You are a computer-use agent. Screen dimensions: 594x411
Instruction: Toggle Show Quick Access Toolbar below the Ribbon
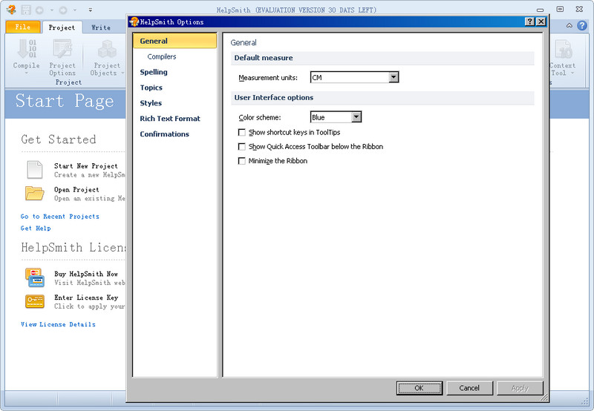click(242, 147)
